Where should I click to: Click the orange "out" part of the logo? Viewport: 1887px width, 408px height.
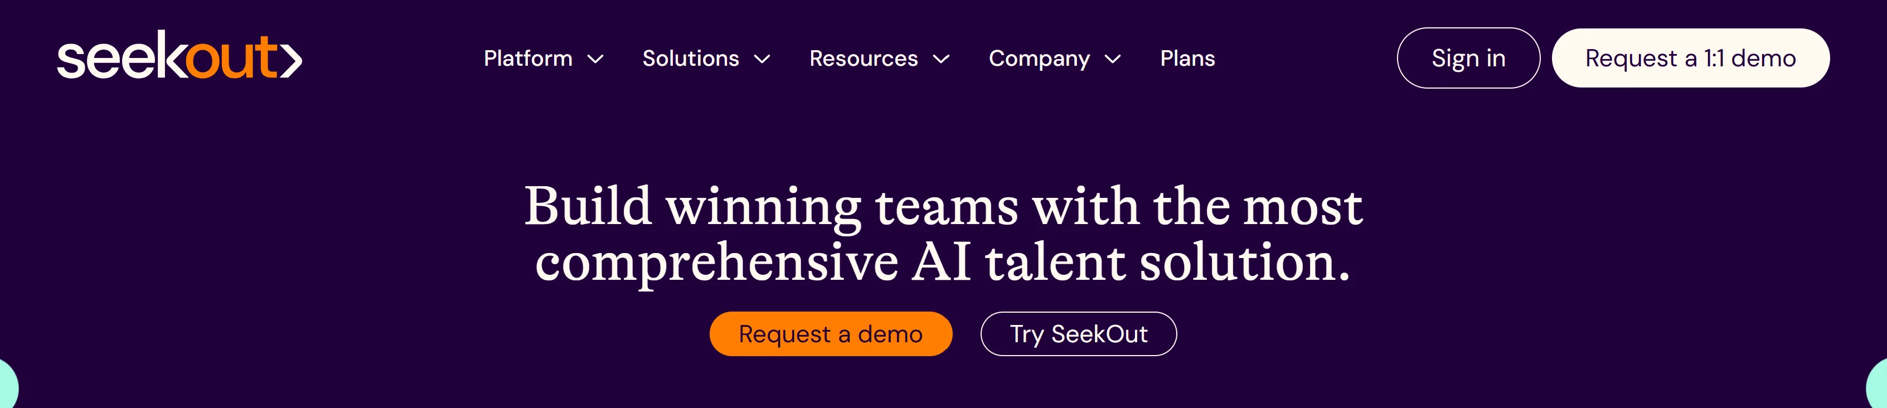[231, 59]
